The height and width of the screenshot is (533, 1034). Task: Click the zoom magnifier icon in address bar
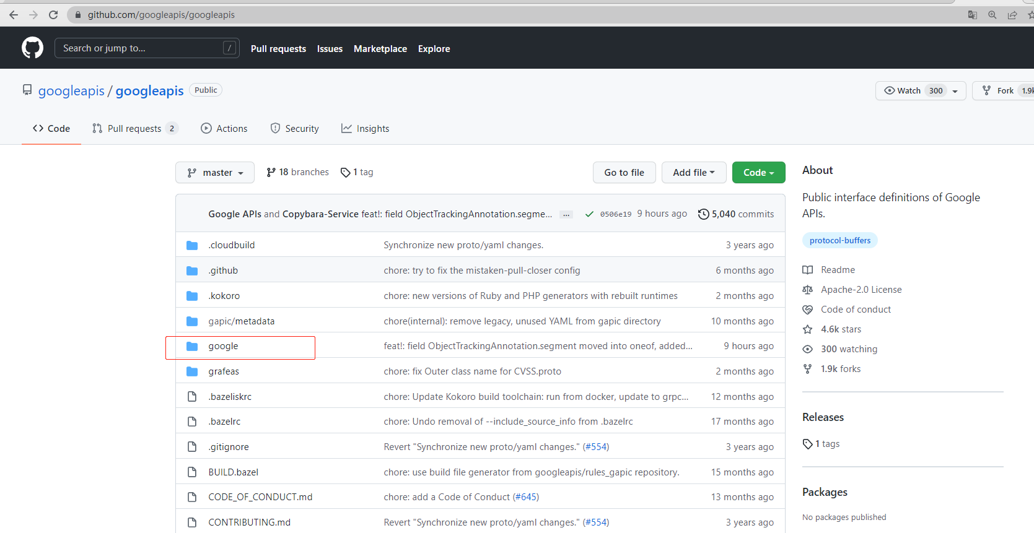coord(992,15)
